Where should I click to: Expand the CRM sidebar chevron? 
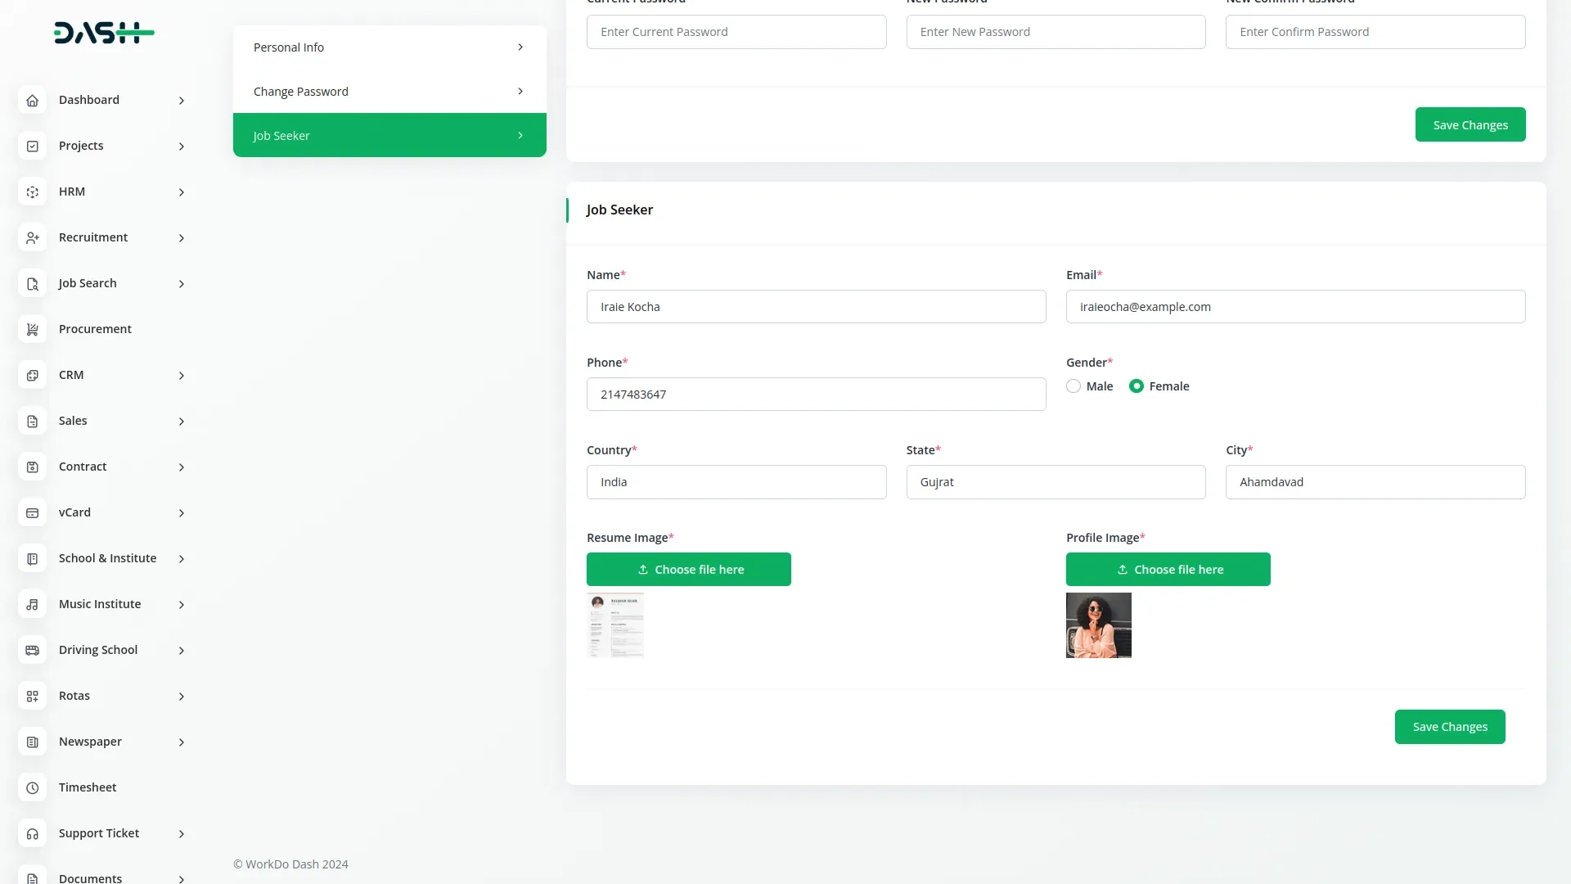pos(182,376)
